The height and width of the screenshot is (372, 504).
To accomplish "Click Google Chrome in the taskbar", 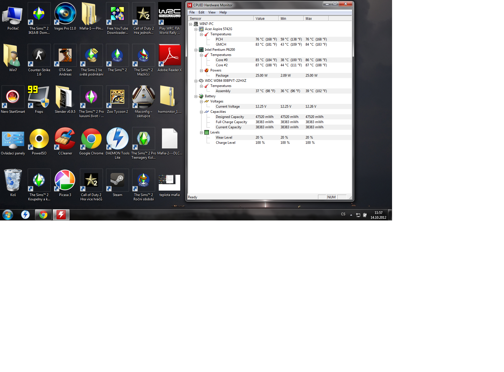I will 43,215.
